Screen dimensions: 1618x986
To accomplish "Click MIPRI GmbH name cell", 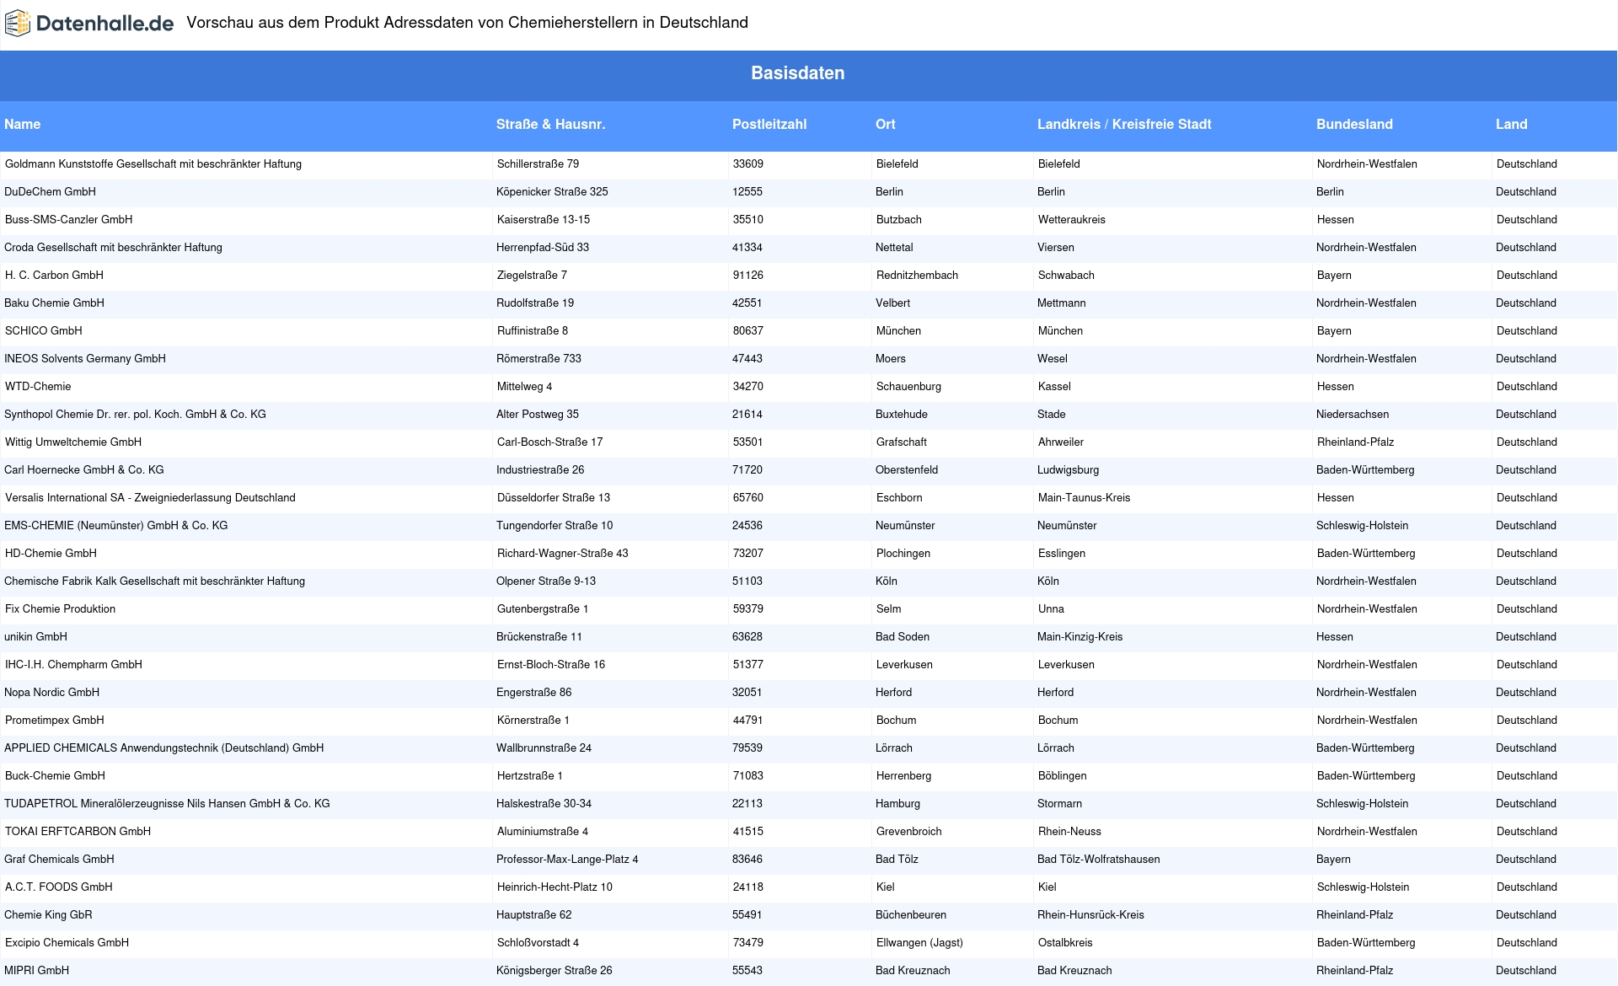I will pyautogui.click(x=36, y=971).
